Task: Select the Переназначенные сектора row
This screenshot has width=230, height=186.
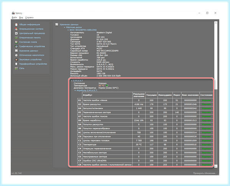Action: pos(145,113)
